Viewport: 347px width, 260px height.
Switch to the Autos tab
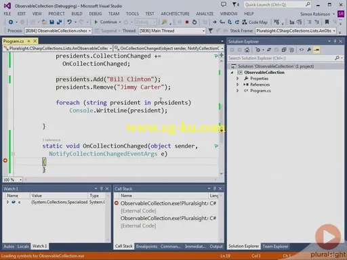click(9, 246)
